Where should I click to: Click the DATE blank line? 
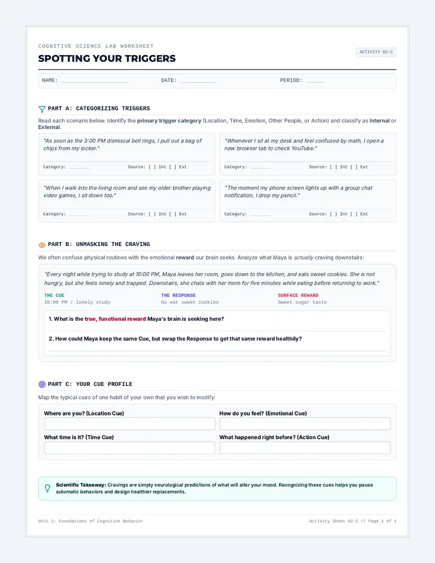198,82
